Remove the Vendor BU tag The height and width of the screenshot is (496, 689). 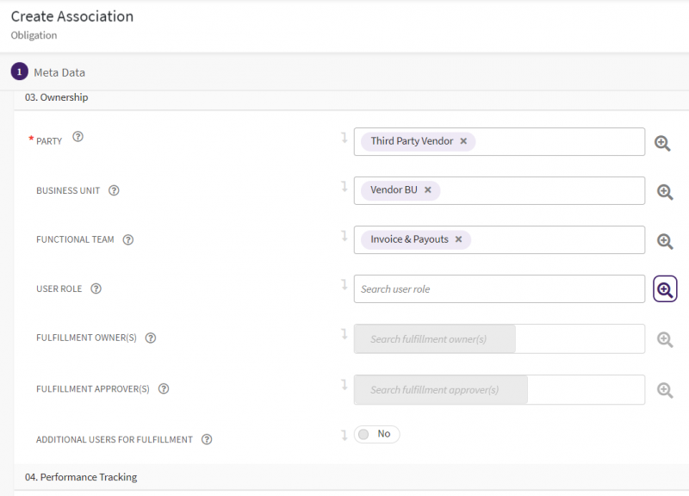click(x=428, y=190)
